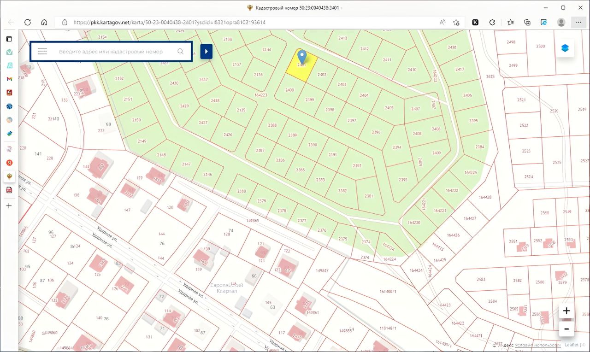Click the address bar URL
The width and height of the screenshot is (590, 352).
click(x=169, y=22)
